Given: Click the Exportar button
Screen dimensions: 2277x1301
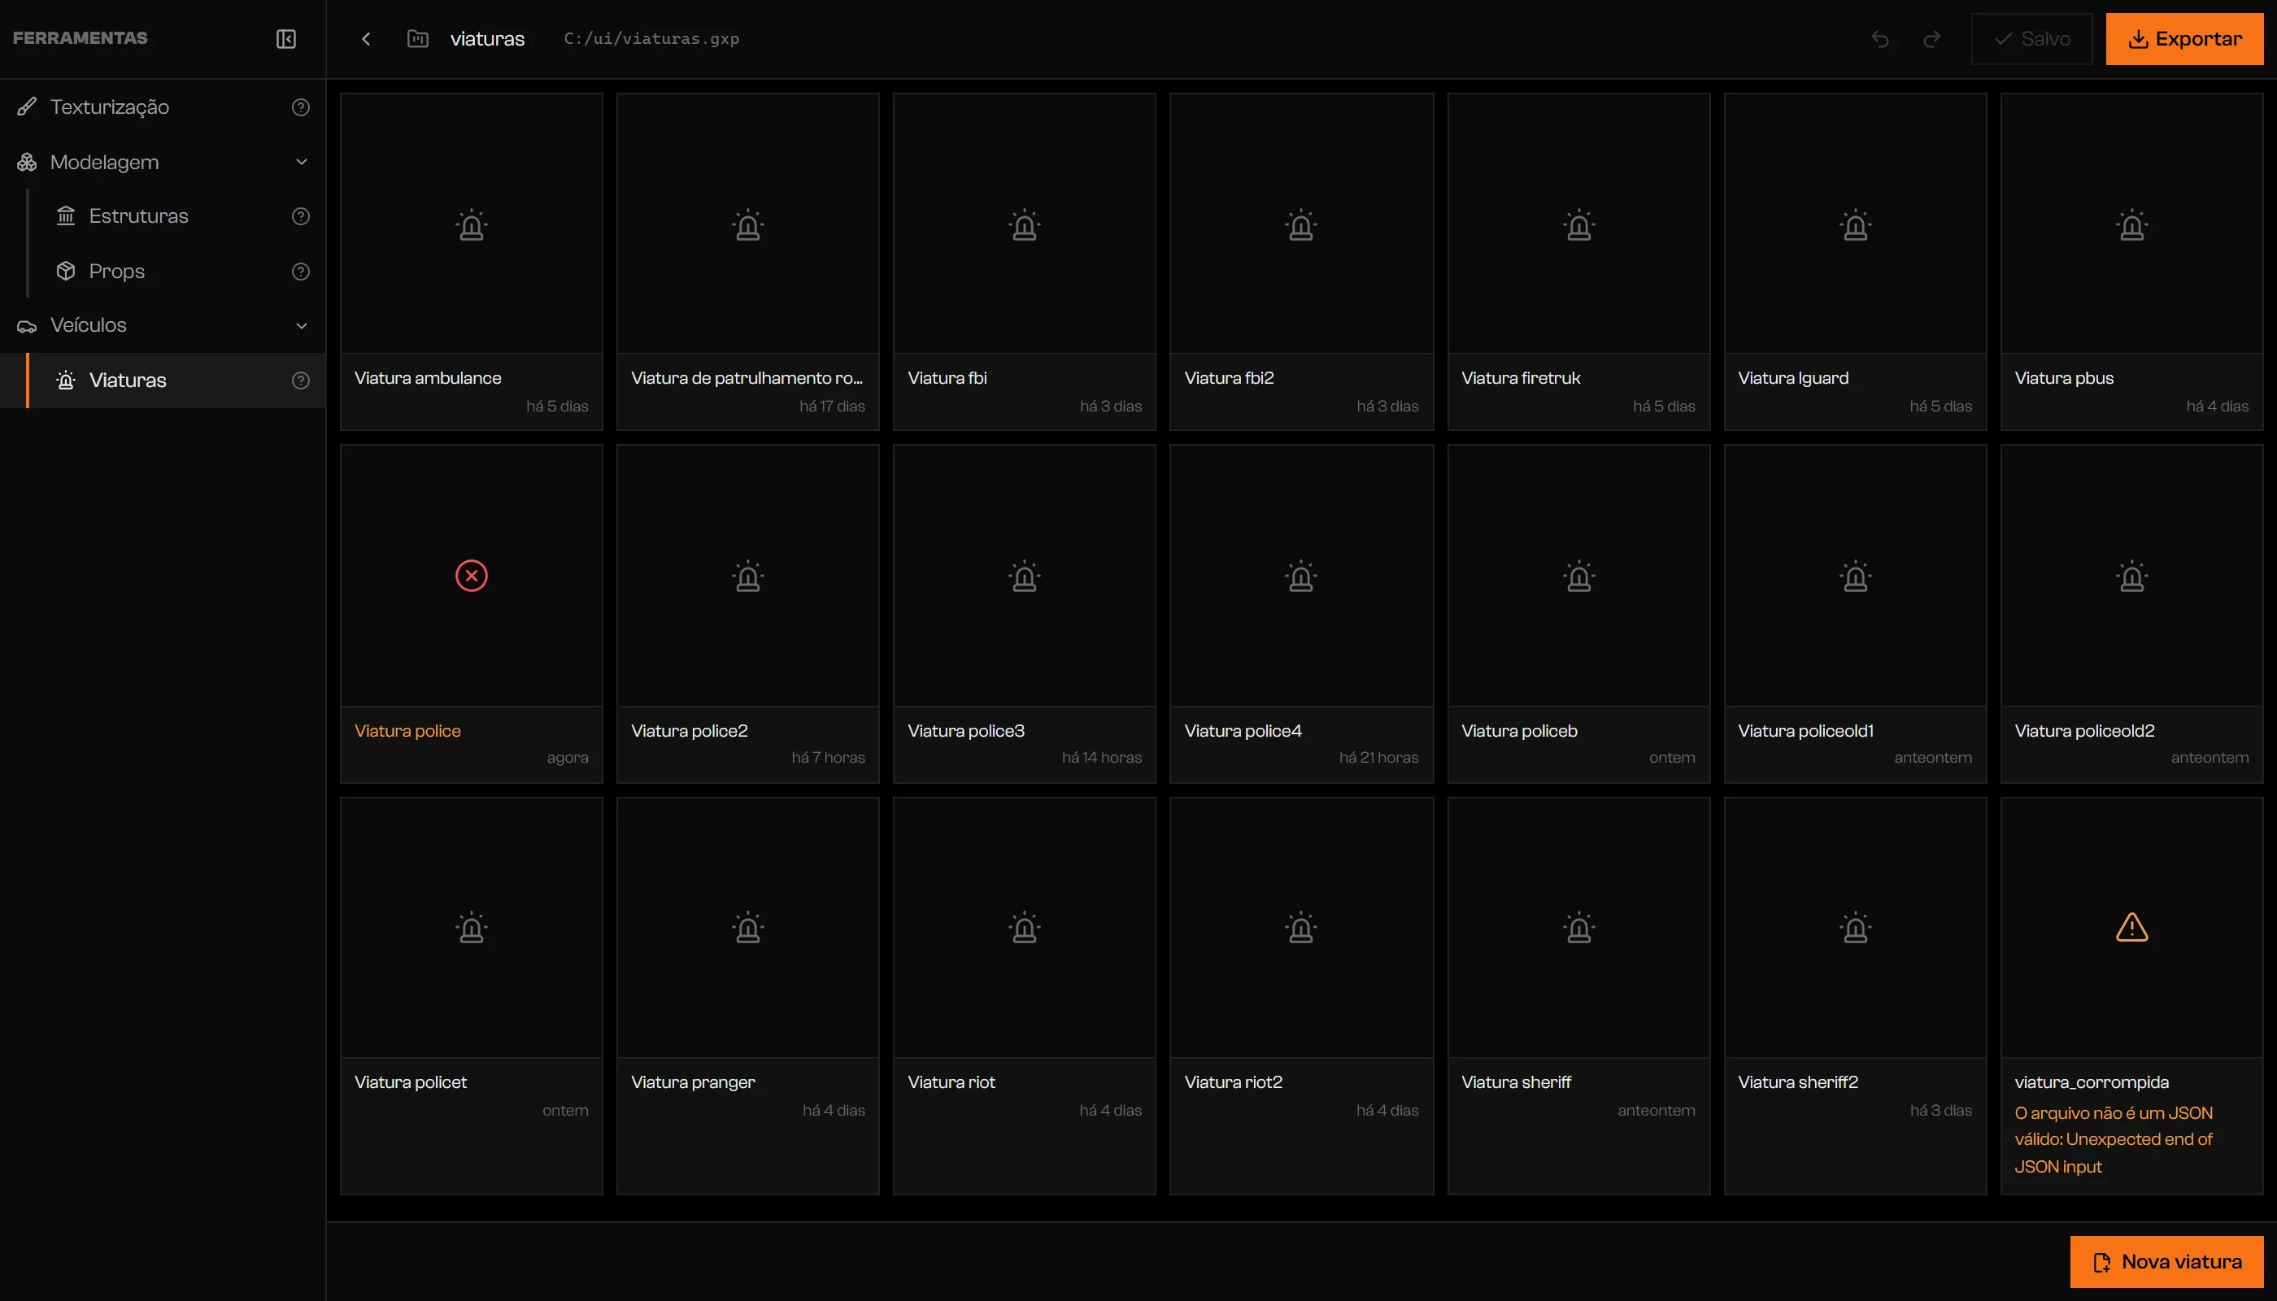Looking at the screenshot, I should coord(2184,38).
